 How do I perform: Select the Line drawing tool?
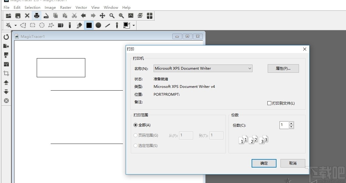coord(108,25)
